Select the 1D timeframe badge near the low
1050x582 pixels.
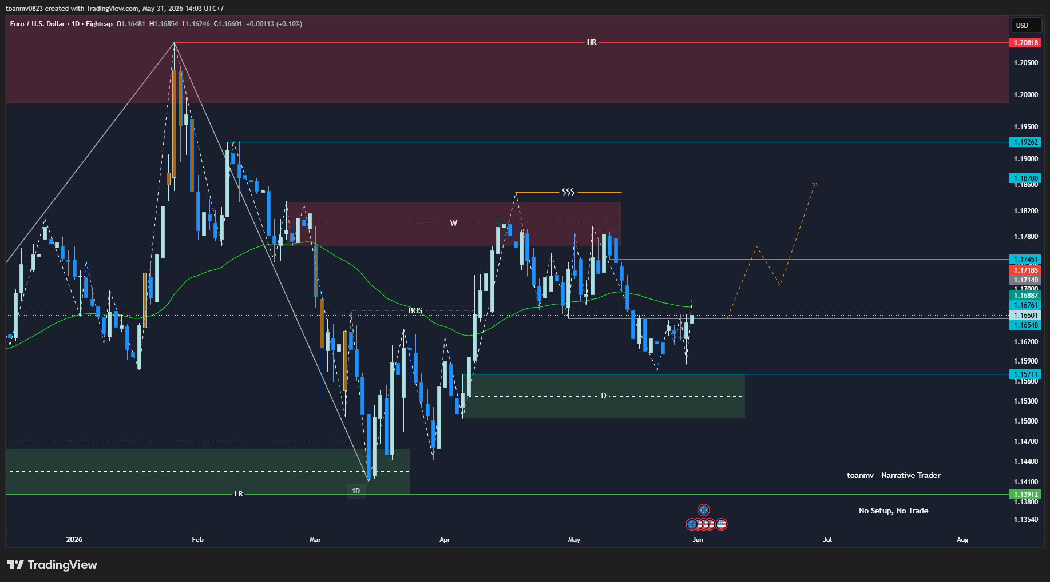(x=356, y=491)
